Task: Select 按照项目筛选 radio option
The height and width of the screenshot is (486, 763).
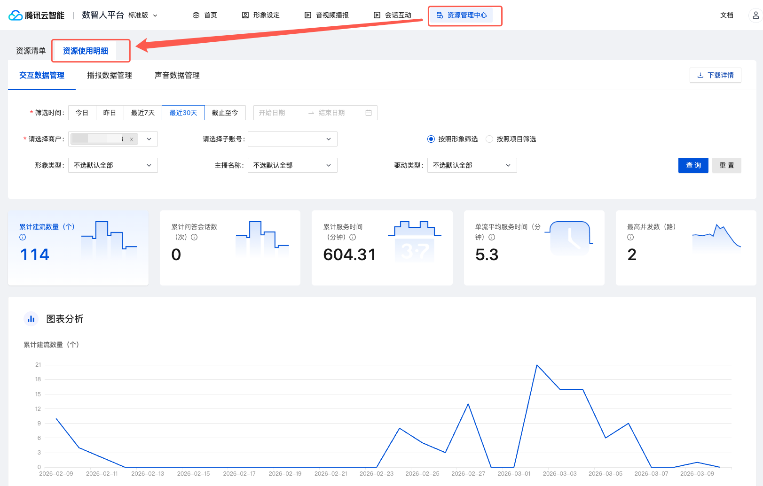Action: point(489,139)
